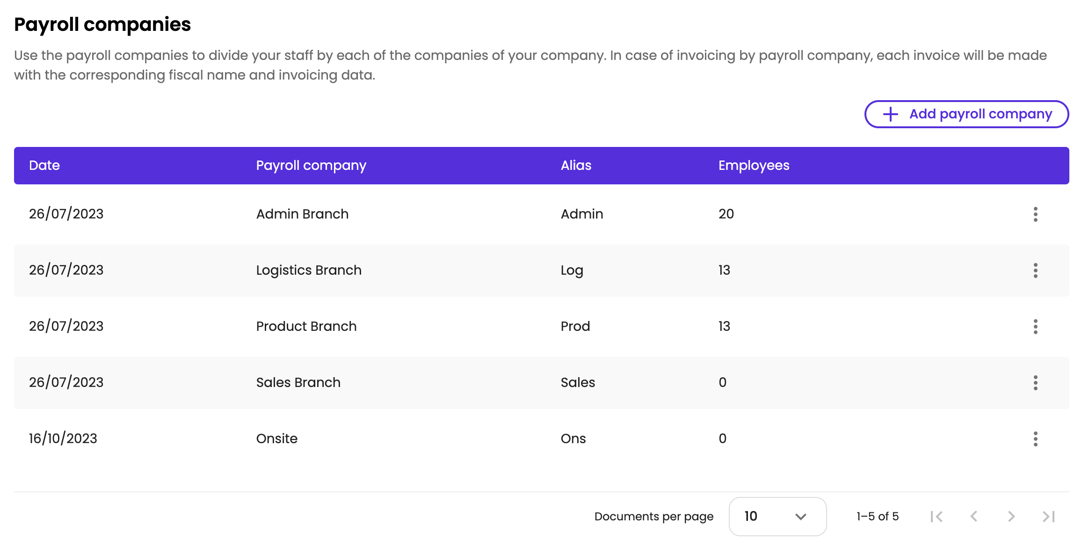
Task: Open Documents per page dropdown
Action: click(777, 517)
